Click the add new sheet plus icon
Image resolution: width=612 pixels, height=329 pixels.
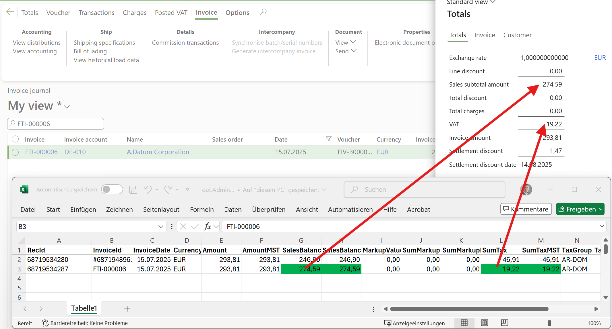(127, 309)
